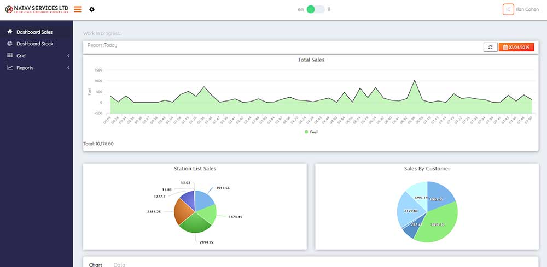Switch to the Chart tab

96,265
